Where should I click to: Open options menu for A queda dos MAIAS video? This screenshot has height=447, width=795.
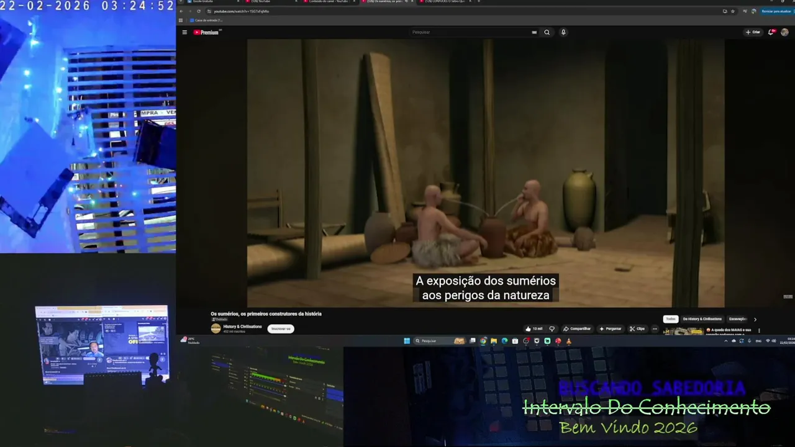click(x=759, y=330)
